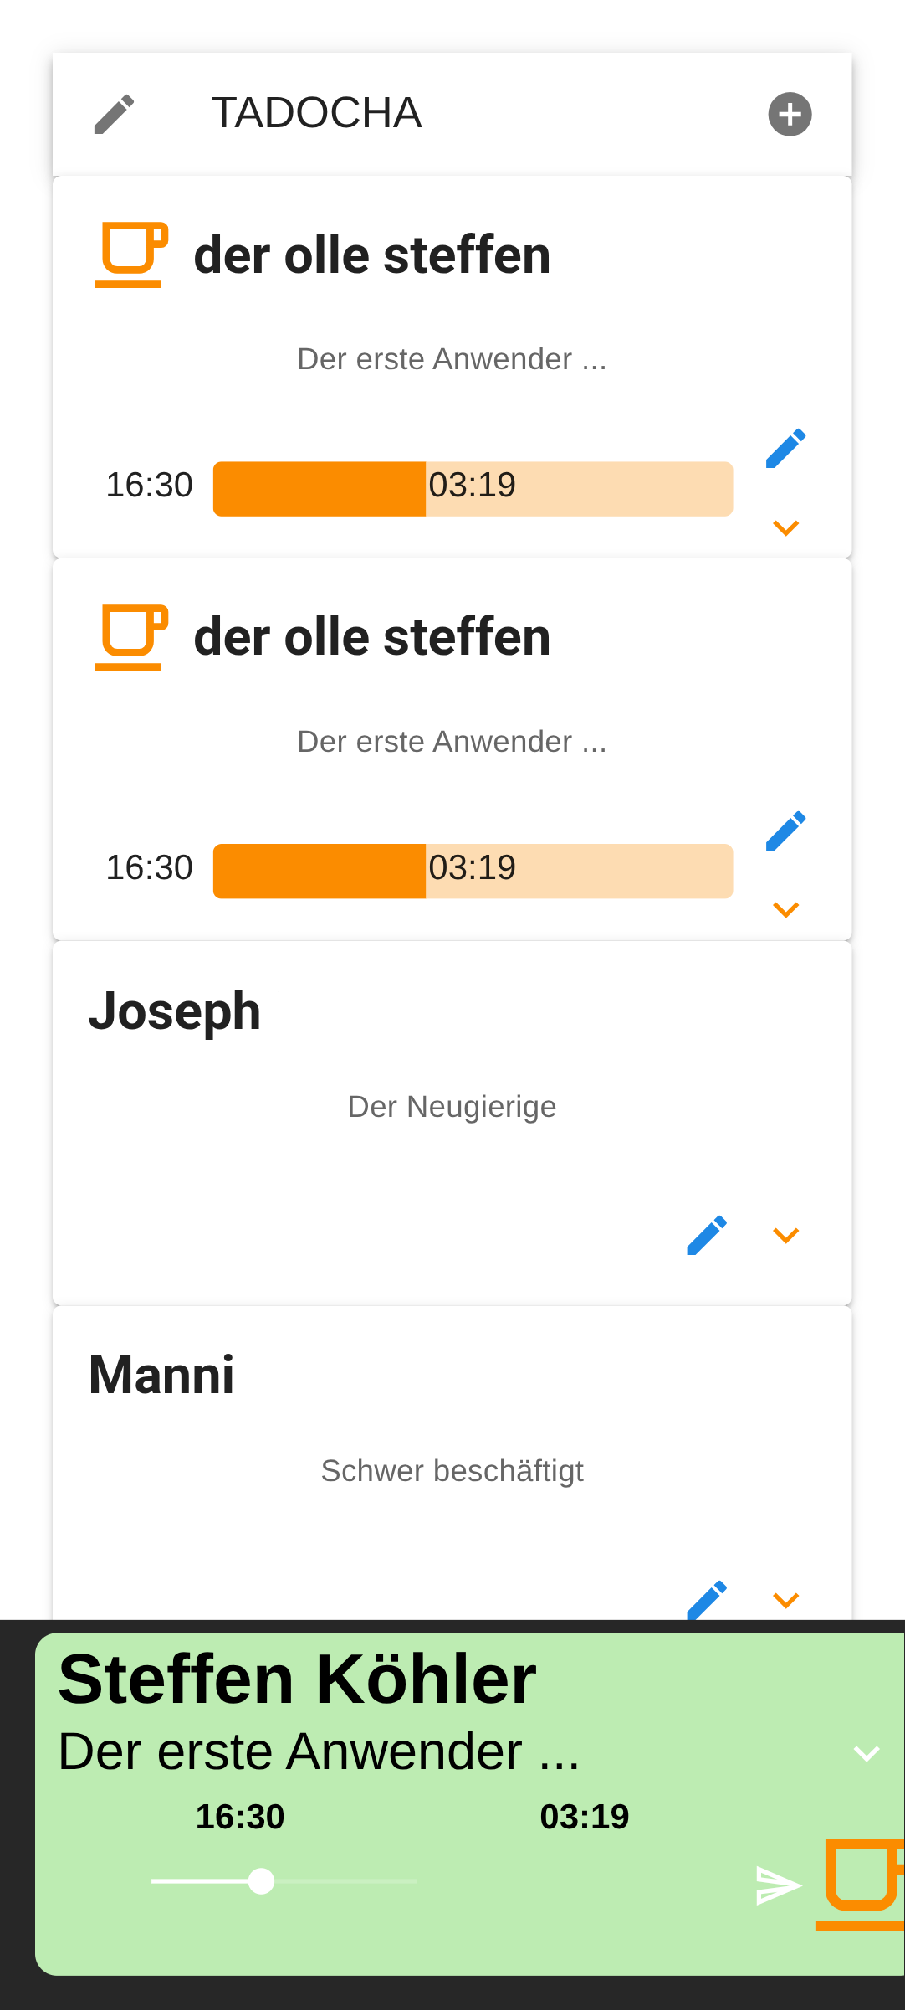The width and height of the screenshot is (905, 2011).
Task: Open the Joseph card title
Action: (175, 1011)
